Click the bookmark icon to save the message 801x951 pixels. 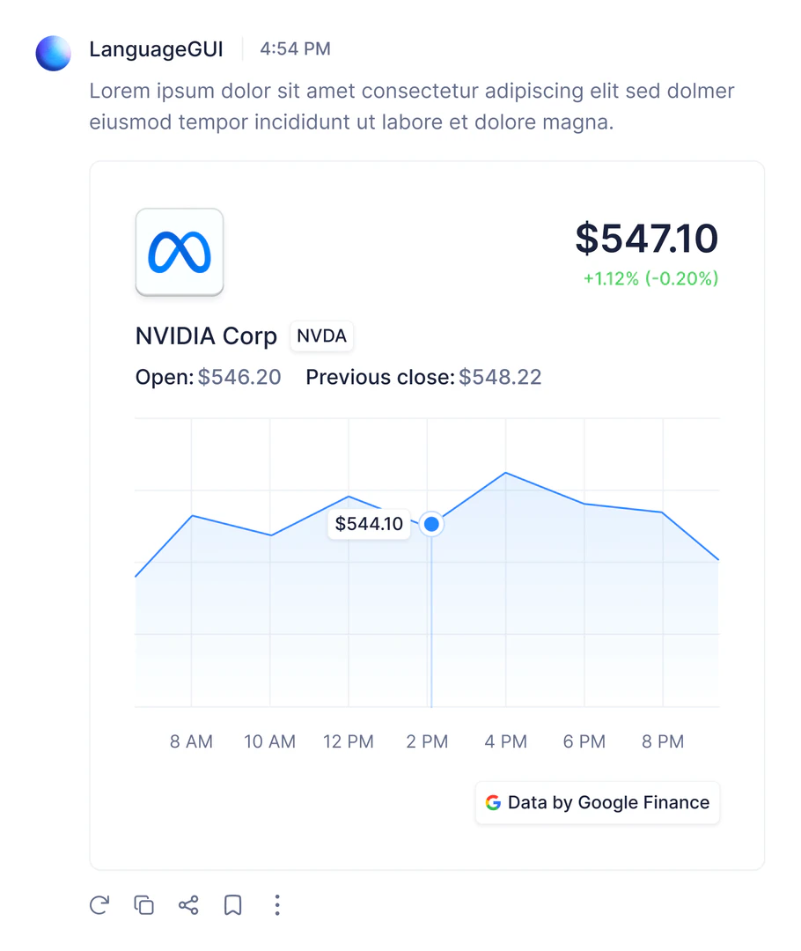(232, 905)
